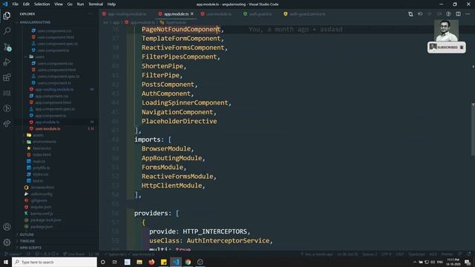Click UTF-8 encoding in status bar

coord(386,254)
